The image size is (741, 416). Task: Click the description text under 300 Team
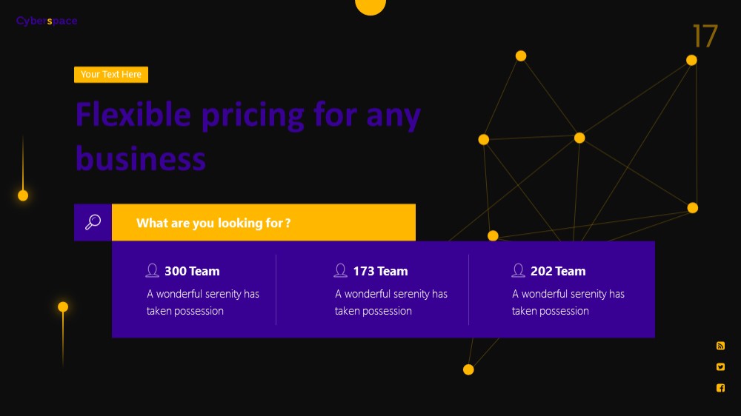tap(203, 302)
